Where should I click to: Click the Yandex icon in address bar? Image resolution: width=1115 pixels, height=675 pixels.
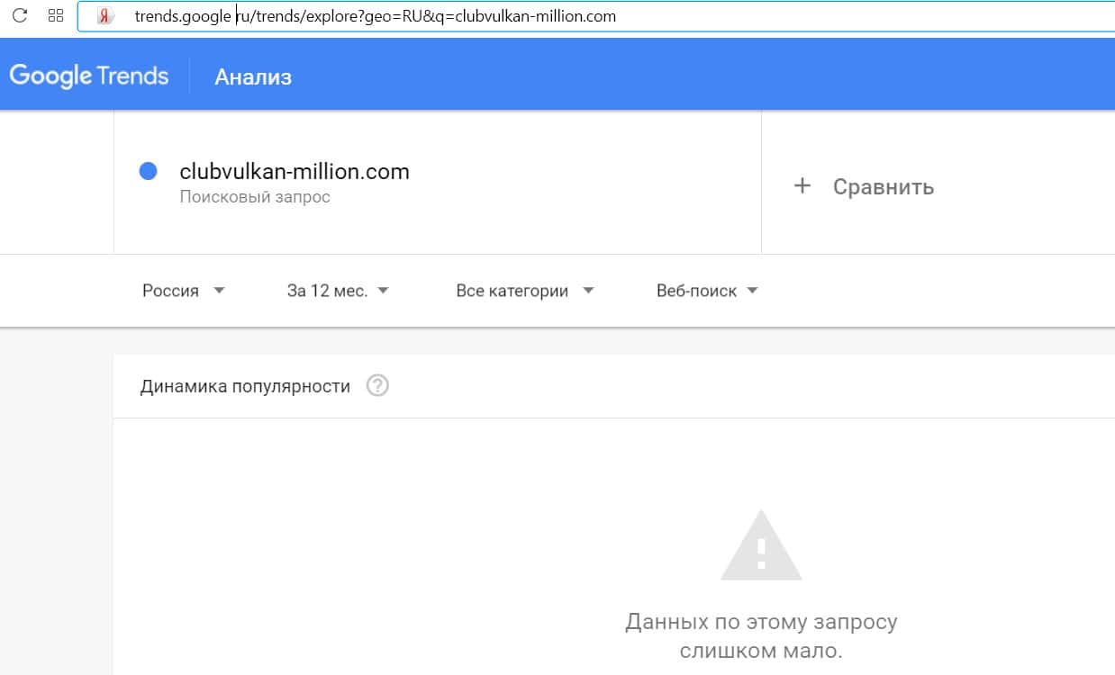[105, 16]
